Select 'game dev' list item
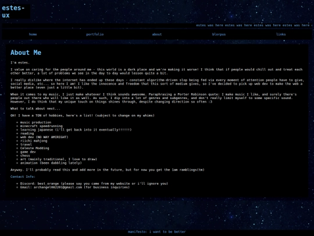The image size is (314, 236). point(28,152)
